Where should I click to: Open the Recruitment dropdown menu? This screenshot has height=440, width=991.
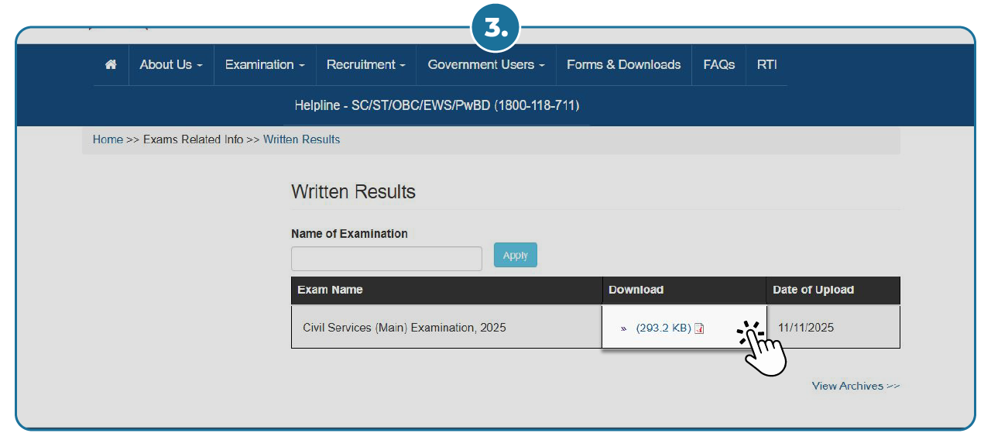pyautogui.click(x=366, y=65)
